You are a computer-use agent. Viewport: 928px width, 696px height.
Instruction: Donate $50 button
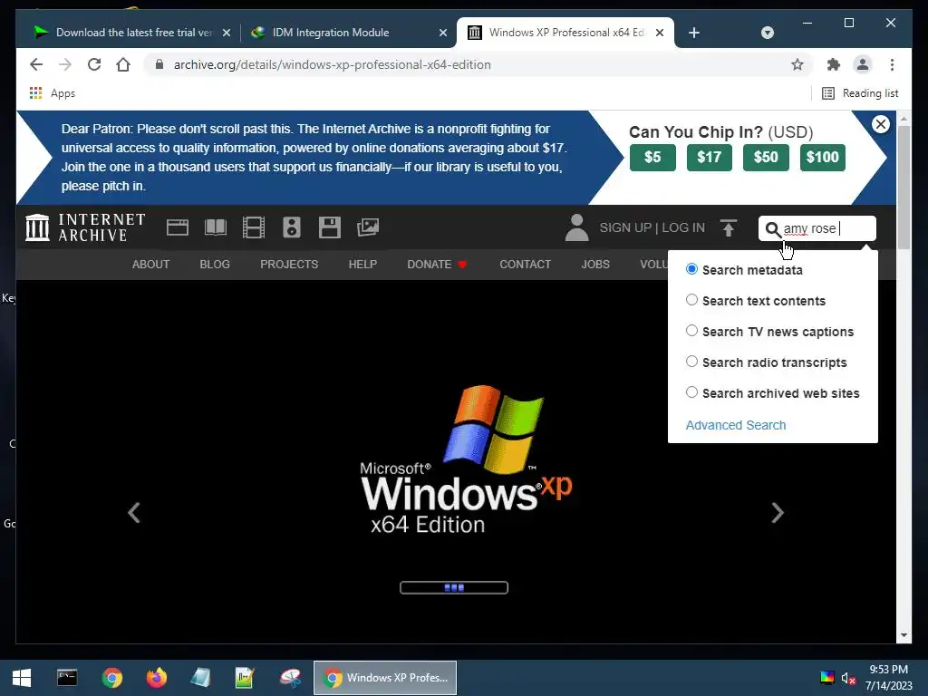[x=766, y=158]
